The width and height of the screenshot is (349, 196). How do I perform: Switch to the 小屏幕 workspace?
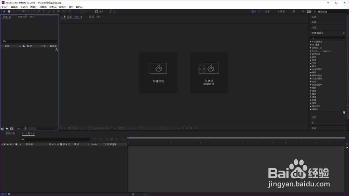point(281,11)
